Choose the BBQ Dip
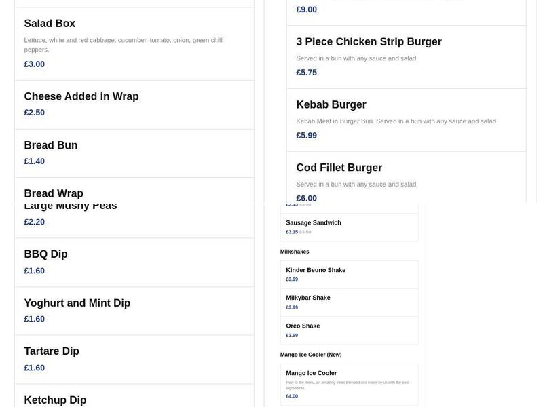Viewport: 543px width, 407px height. 45,254
